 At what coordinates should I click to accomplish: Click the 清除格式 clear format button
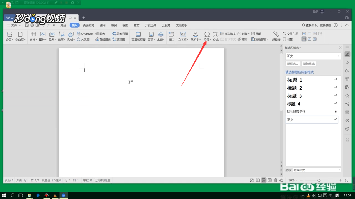[309, 64]
